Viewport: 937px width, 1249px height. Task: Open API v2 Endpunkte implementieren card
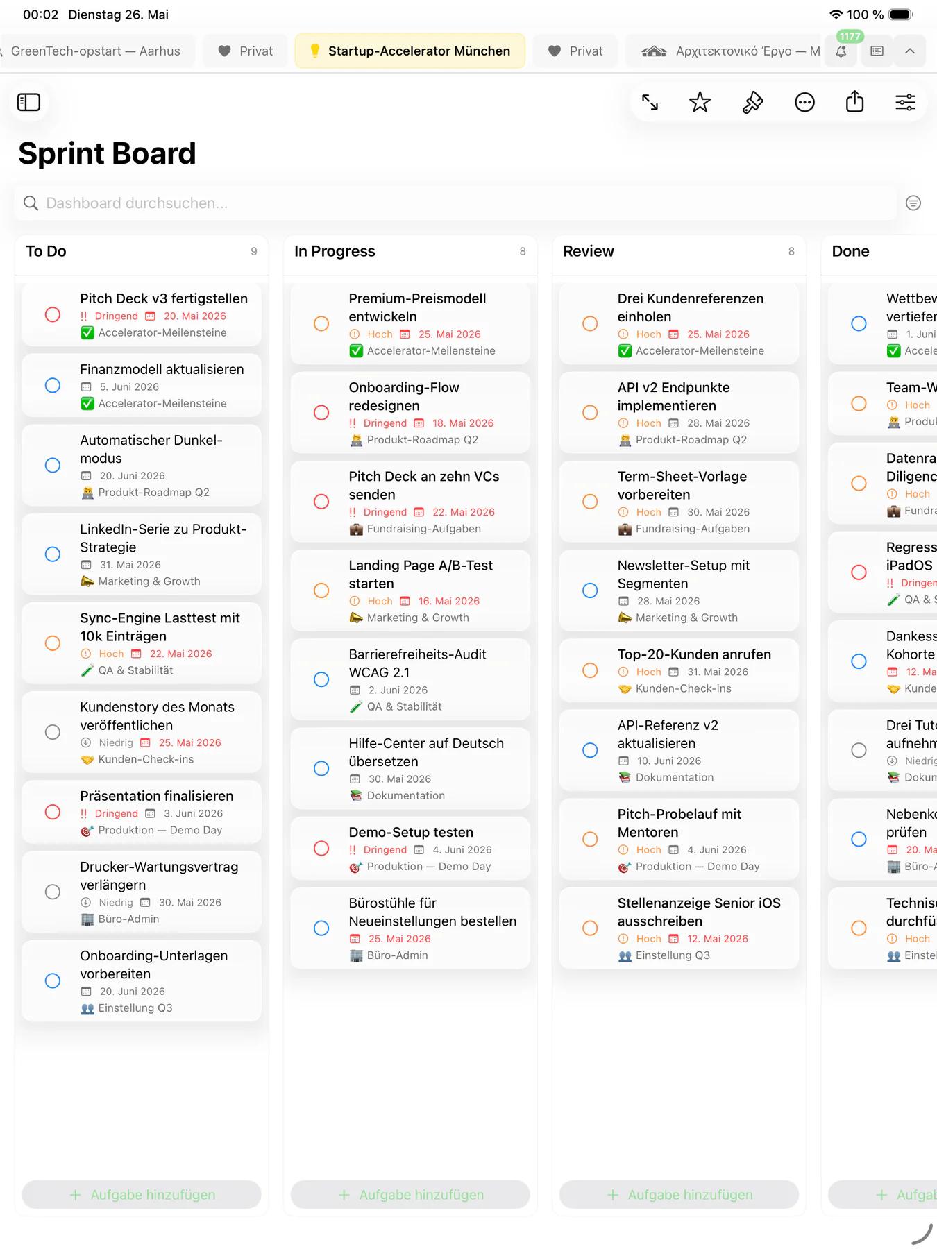(x=679, y=412)
